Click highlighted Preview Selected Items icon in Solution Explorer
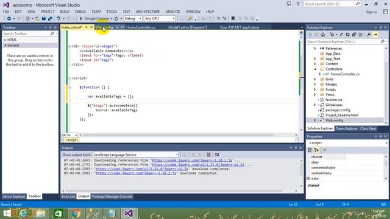 [x=375, y=35]
